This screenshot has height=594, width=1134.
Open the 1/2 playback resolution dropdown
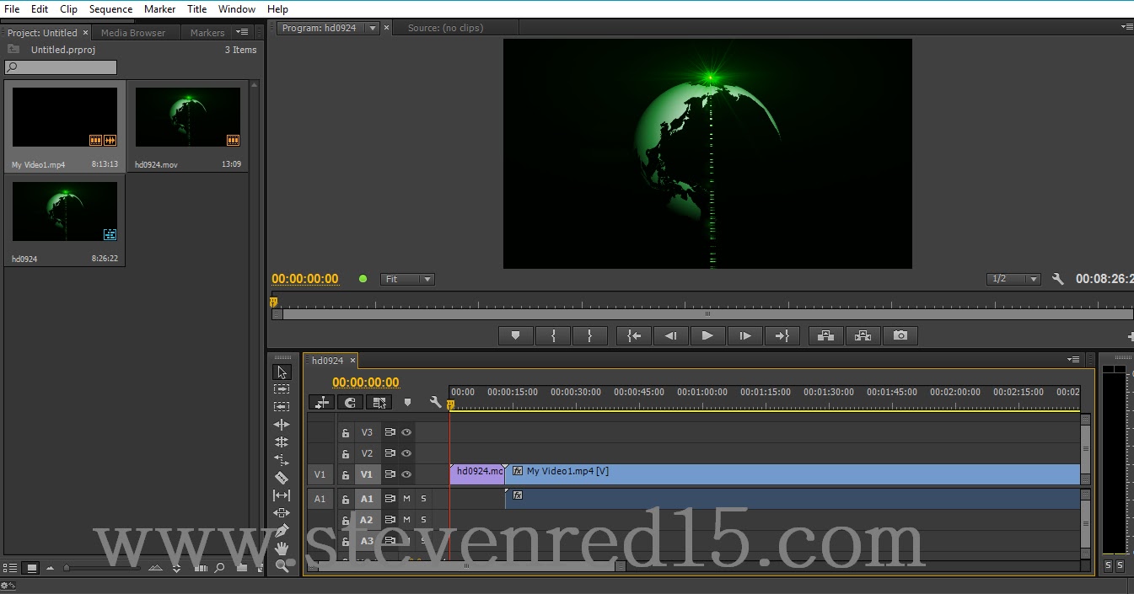click(x=1013, y=279)
